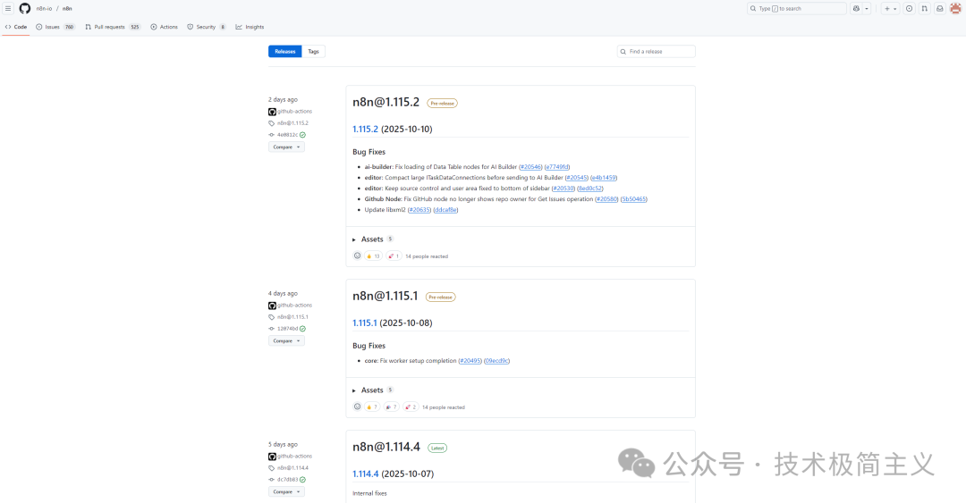The width and height of the screenshot is (966, 503).
Task: Open tag n8n@1.114.4 in sidebar
Action: point(292,468)
